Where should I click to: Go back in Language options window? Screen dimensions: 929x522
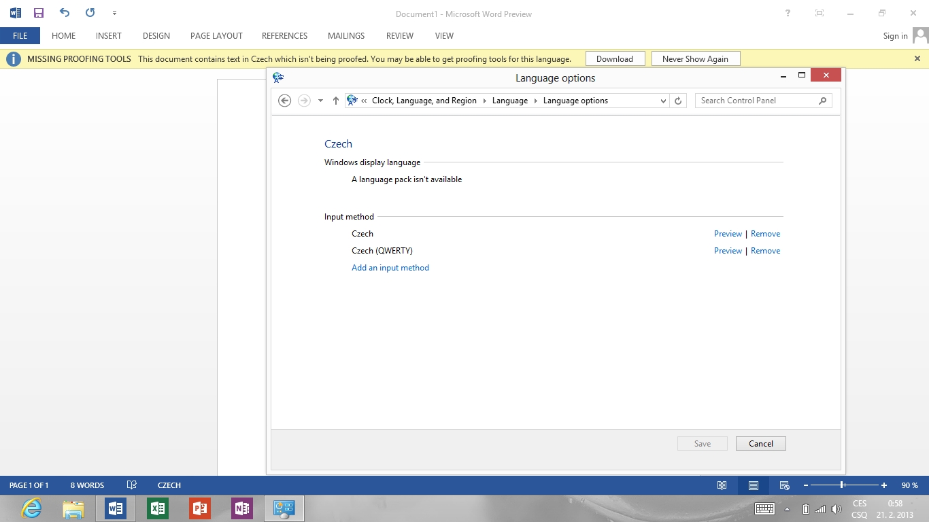point(285,101)
